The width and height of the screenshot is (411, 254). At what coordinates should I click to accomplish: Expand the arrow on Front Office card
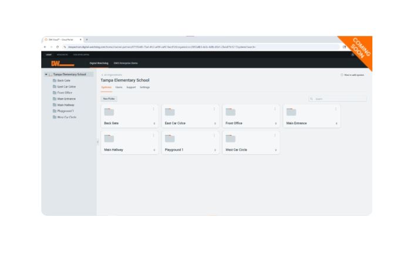pos(275,123)
